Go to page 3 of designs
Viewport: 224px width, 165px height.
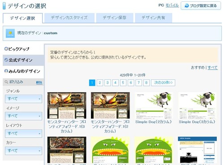click(x=108, y=82)
